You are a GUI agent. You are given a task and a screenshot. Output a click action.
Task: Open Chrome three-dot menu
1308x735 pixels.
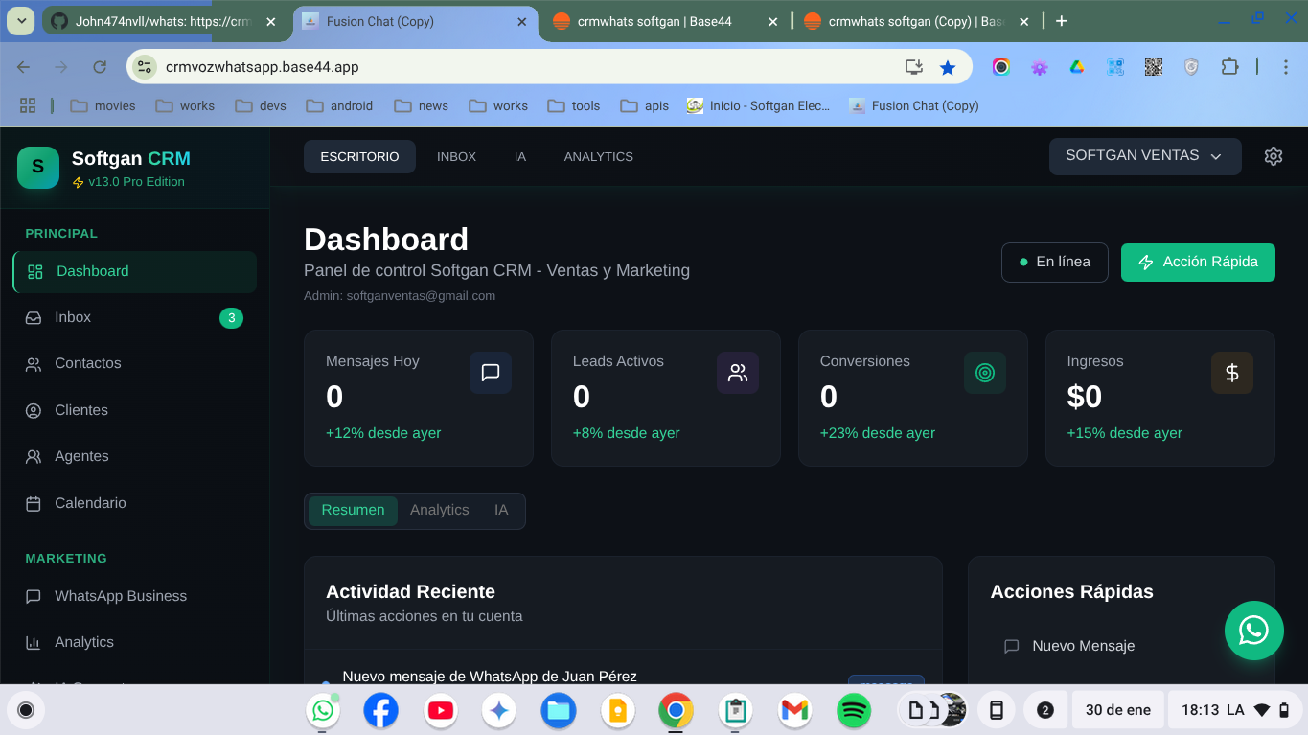1286,67
